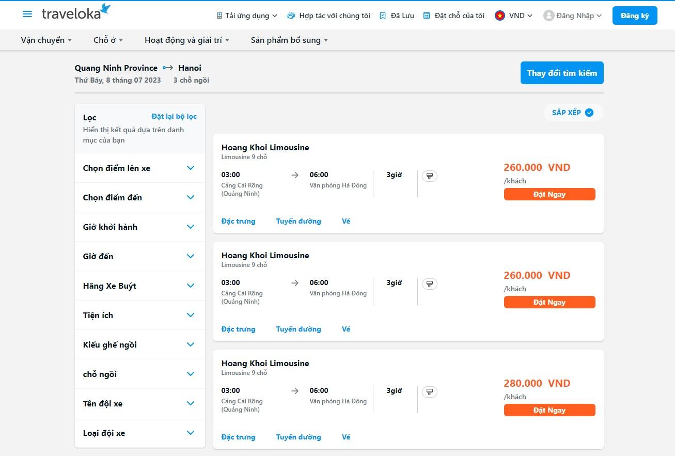Expand Giờ đến filter
Screen dimensions: 675x456
tap(140, 256)
